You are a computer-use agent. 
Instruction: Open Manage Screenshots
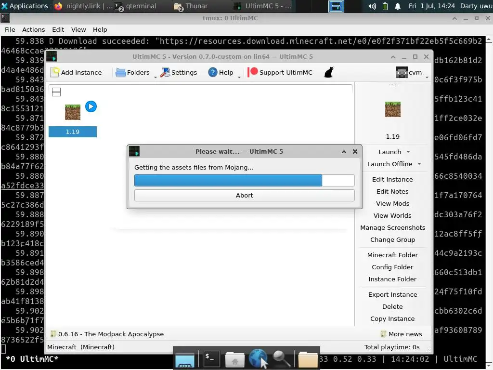392,227
